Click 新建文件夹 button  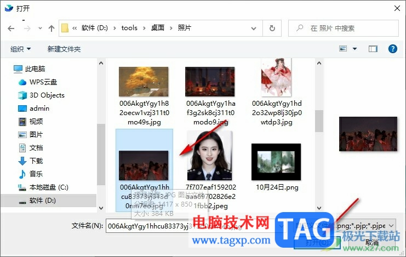[64, 49]
